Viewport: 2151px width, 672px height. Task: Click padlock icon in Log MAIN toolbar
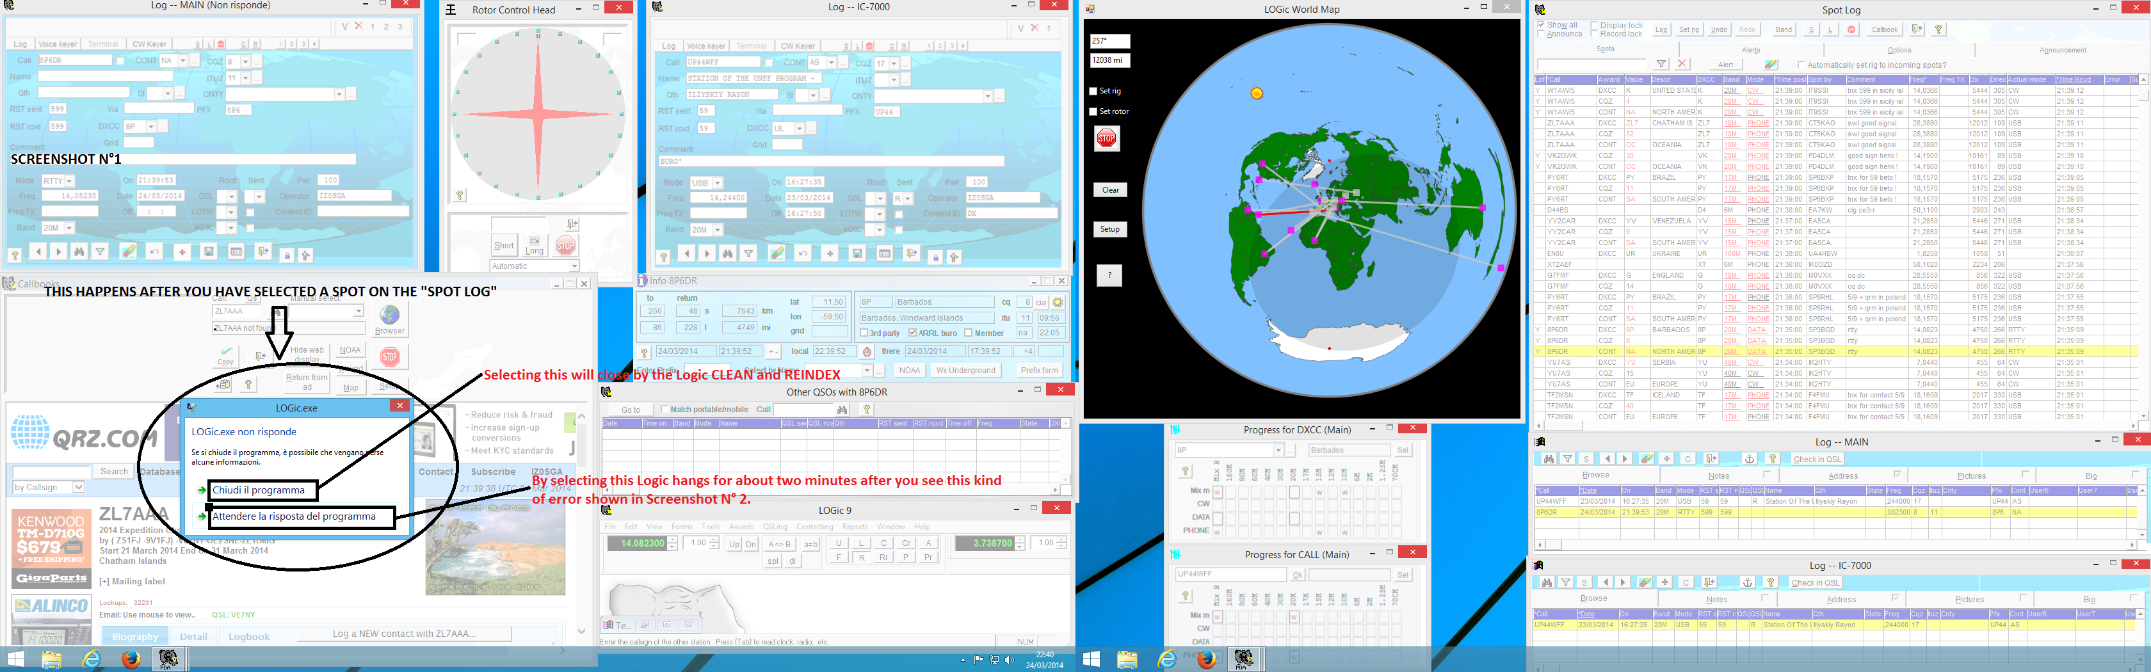(287, 255)
